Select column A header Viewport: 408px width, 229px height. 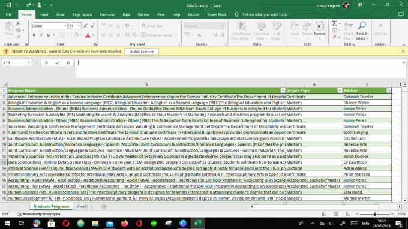[x=146, y=84]
